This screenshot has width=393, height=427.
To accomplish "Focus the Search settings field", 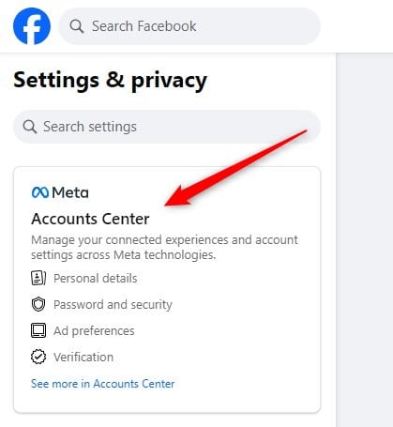I will tap(167, 127).
